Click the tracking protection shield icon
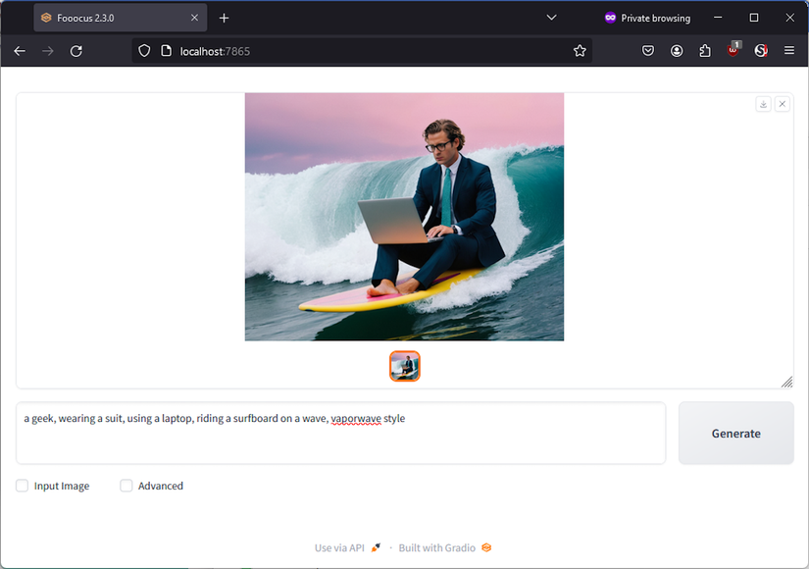 click(x=144, y=51)
